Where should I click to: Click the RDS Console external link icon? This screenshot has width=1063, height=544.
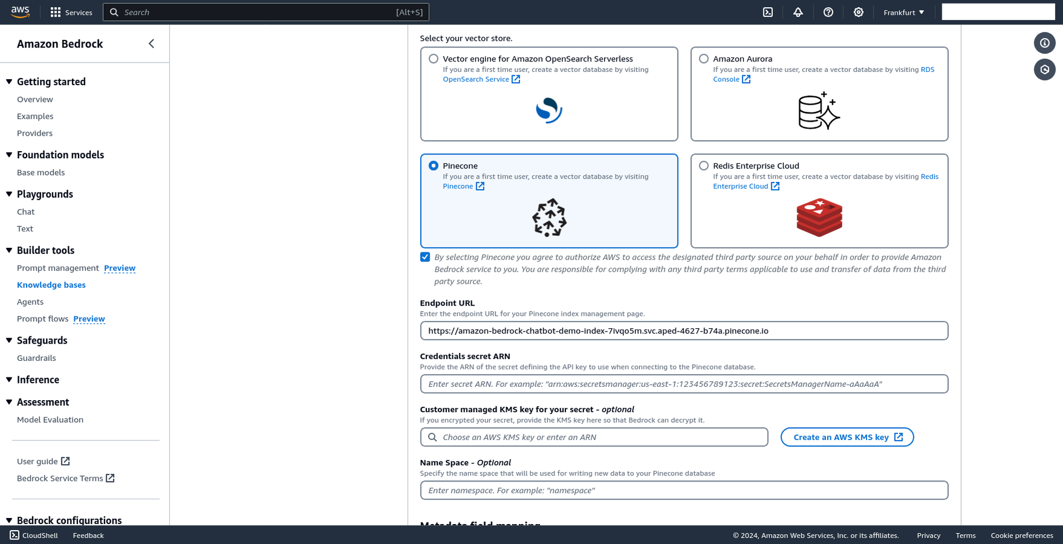point(746,79)
